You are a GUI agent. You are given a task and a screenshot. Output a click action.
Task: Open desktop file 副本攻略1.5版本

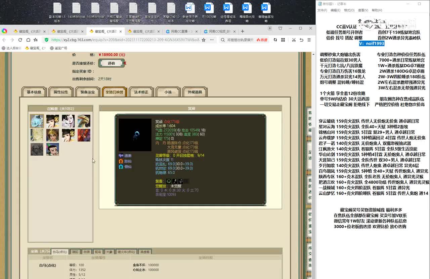pyautogui.click(x=57, y=12)
